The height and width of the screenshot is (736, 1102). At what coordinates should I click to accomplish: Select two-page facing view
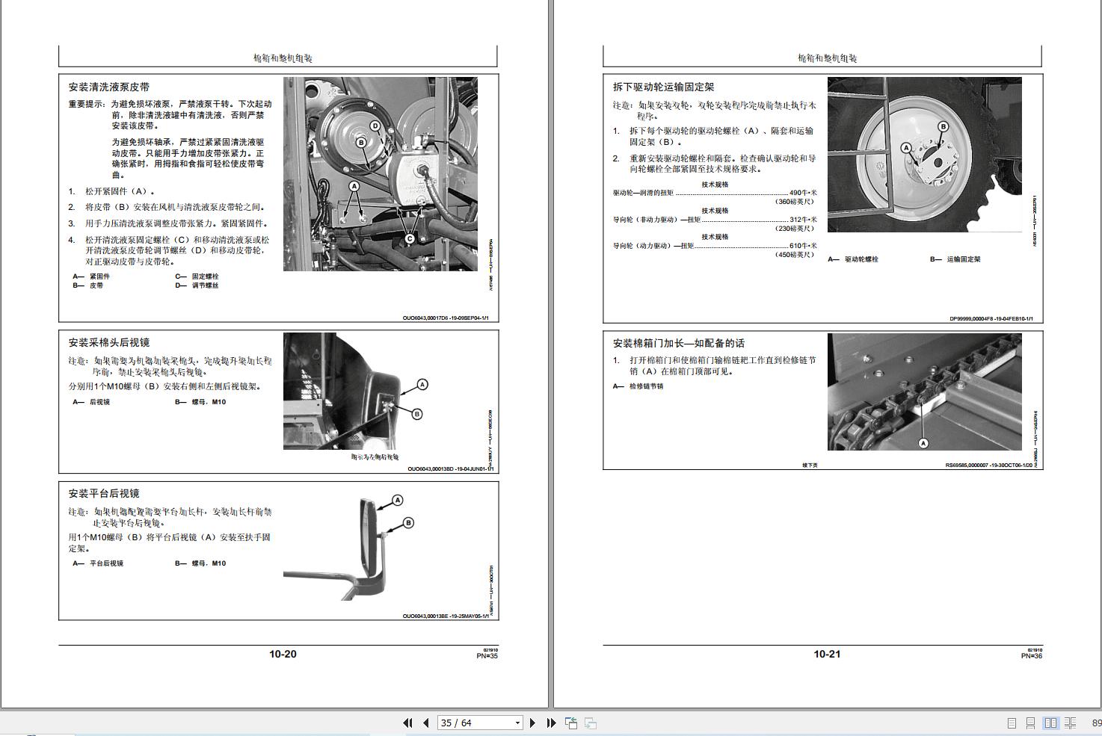click(x=1050, y=723)
